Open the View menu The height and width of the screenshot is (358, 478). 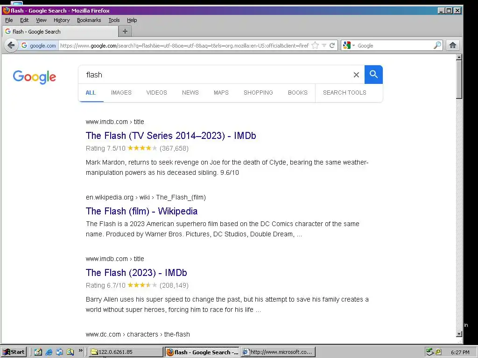41,20
